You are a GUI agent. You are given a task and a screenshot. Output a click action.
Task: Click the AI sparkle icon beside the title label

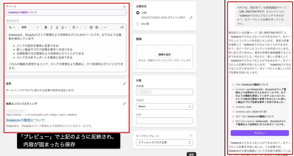(x=124, y=6)
